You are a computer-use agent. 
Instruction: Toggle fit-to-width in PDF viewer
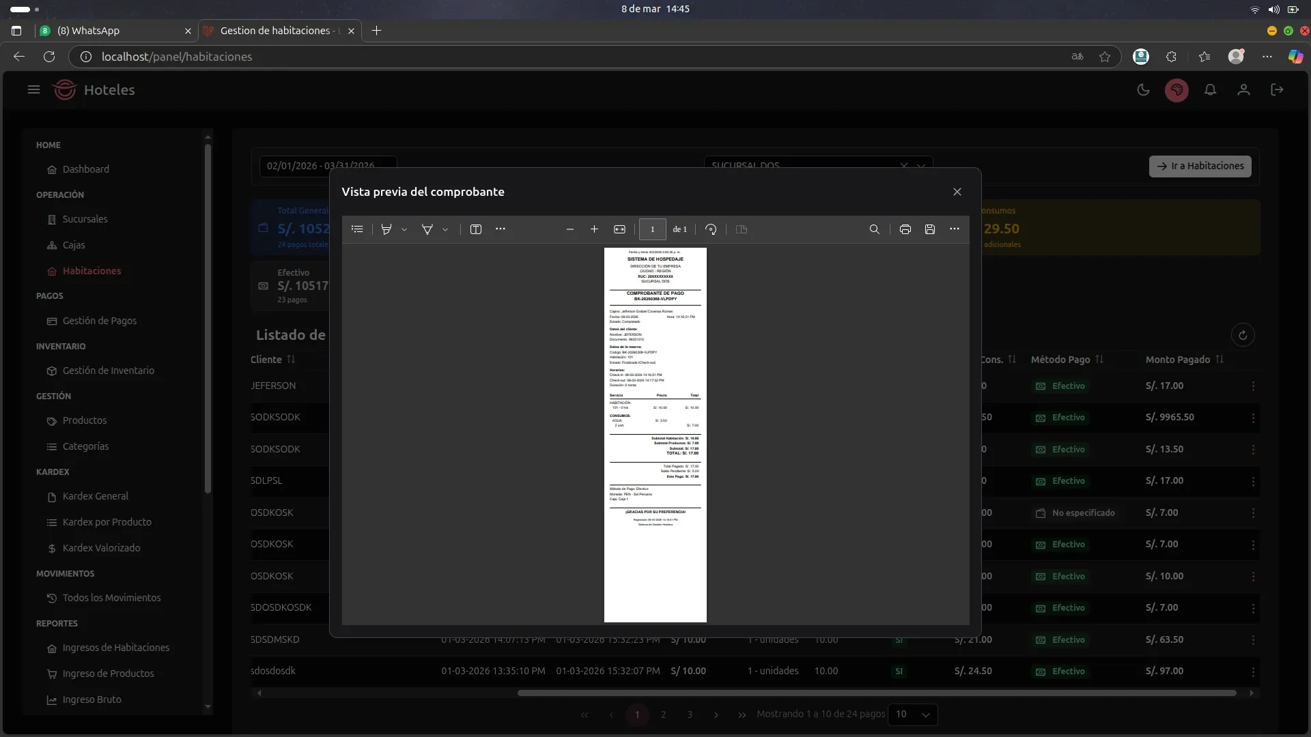(x=619, y=229)
